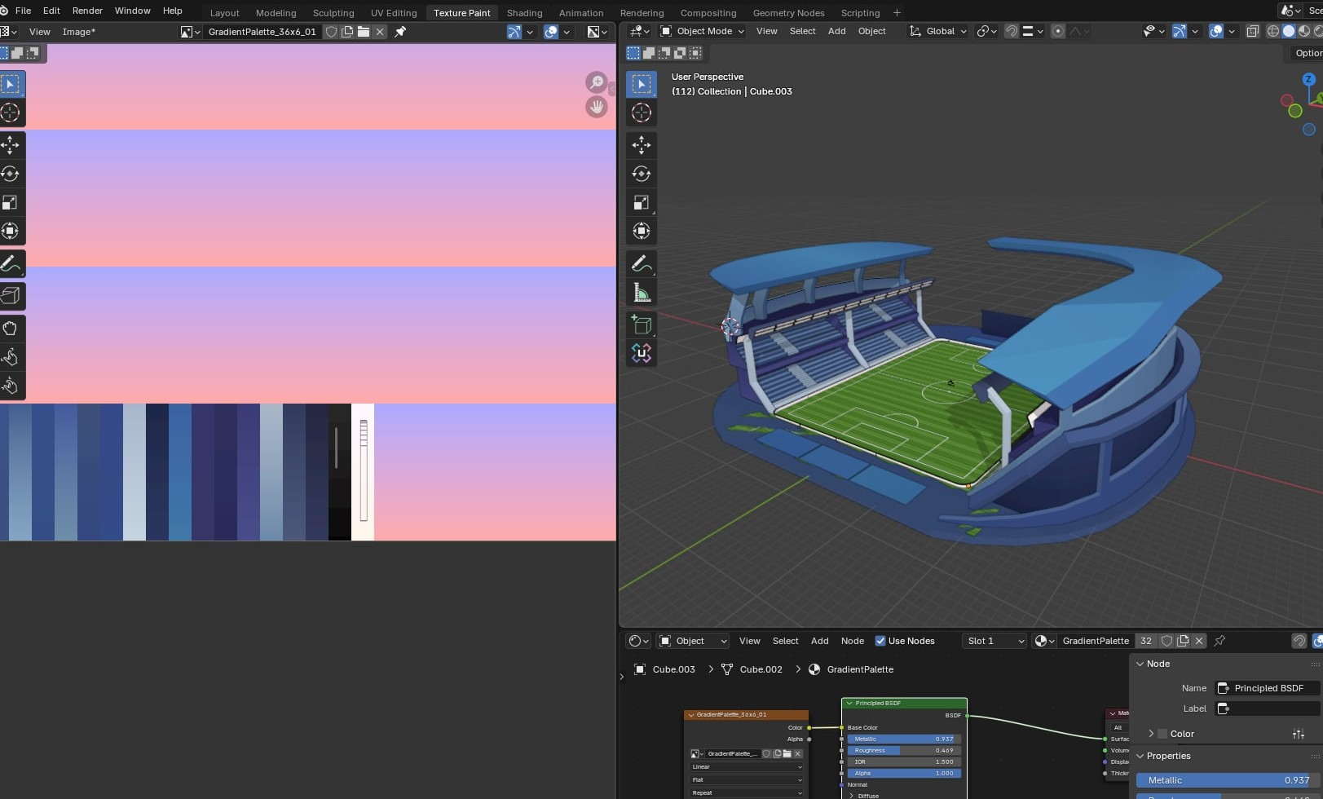Collapse the Properties section in node sidebar
This screenshot has height=799, width=1323.
(x=1140, y=756)
